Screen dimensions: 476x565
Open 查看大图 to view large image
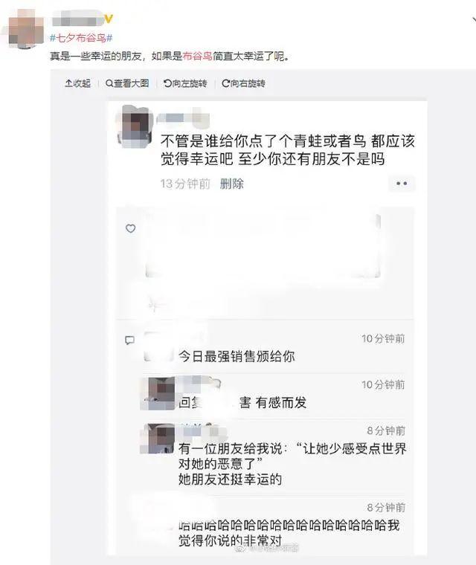point(127,83)
